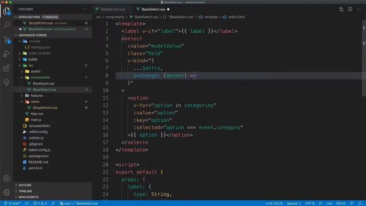Open settings.json file

(x=53, y=47)
